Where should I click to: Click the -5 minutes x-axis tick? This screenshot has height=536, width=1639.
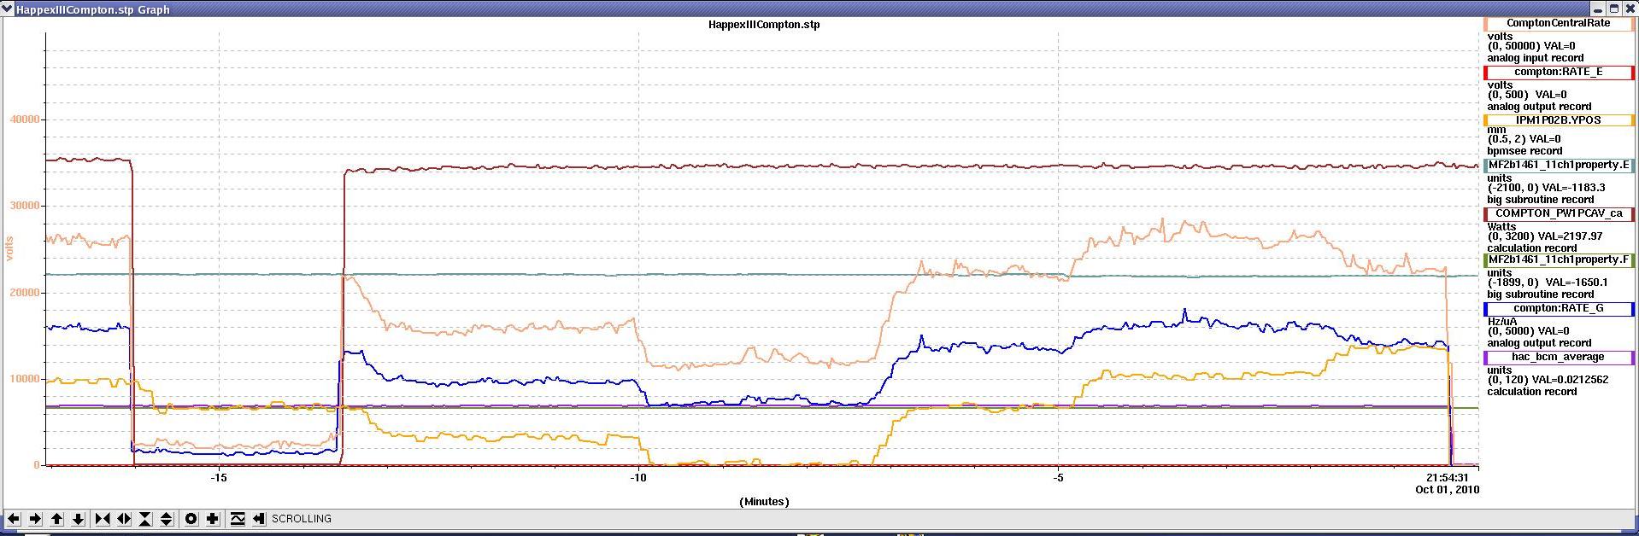pos(1058,477)
